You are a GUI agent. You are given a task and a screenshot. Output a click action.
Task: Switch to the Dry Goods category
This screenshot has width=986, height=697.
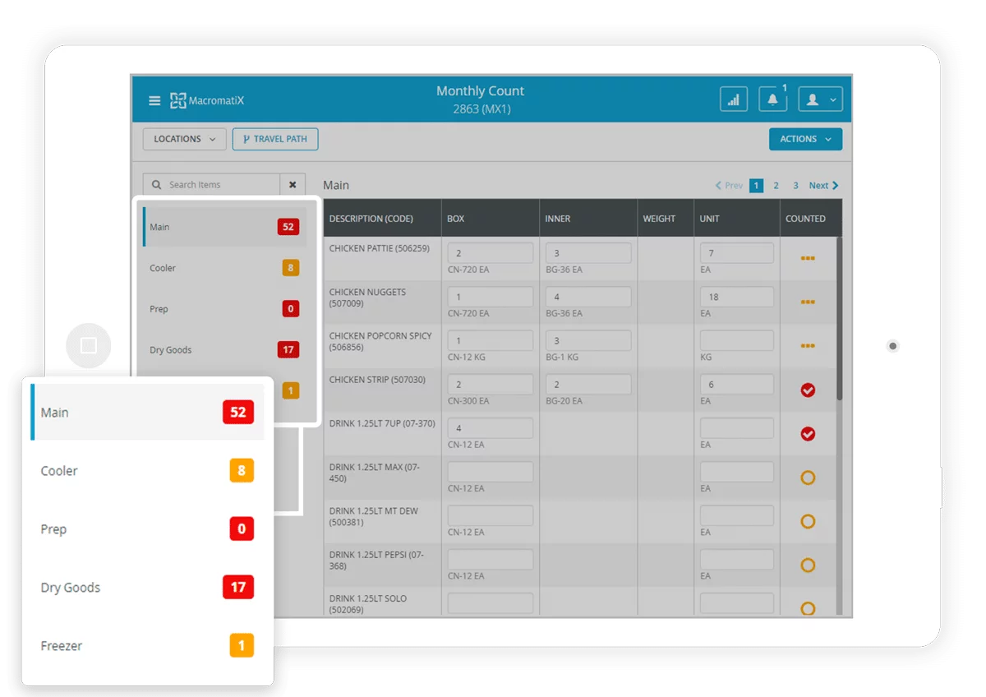click(71, 588)
